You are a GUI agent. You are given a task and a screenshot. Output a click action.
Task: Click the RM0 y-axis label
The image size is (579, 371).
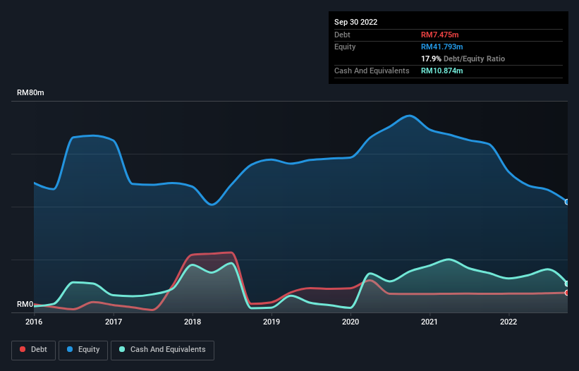25,304
